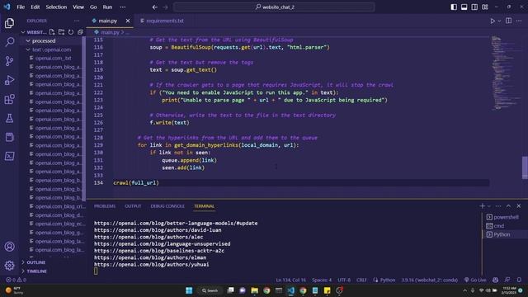The height and width of the screenshot is (297, 528).
Task: Switch to the DEBUG CONSOLE tab
Action: pos(167,205)
